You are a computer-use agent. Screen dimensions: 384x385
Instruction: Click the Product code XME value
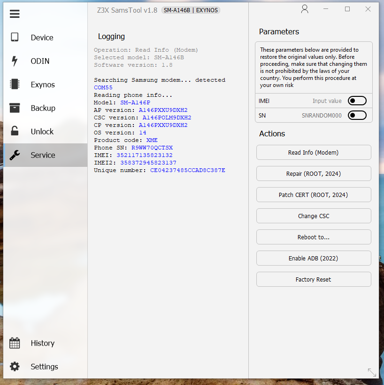tap(152, 140)
